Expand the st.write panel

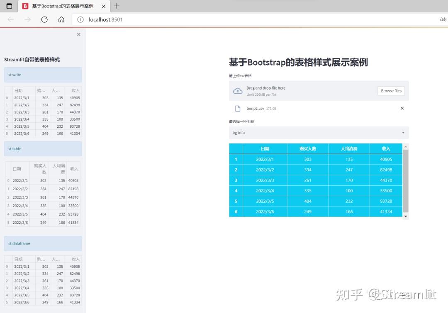pos(43,75)
